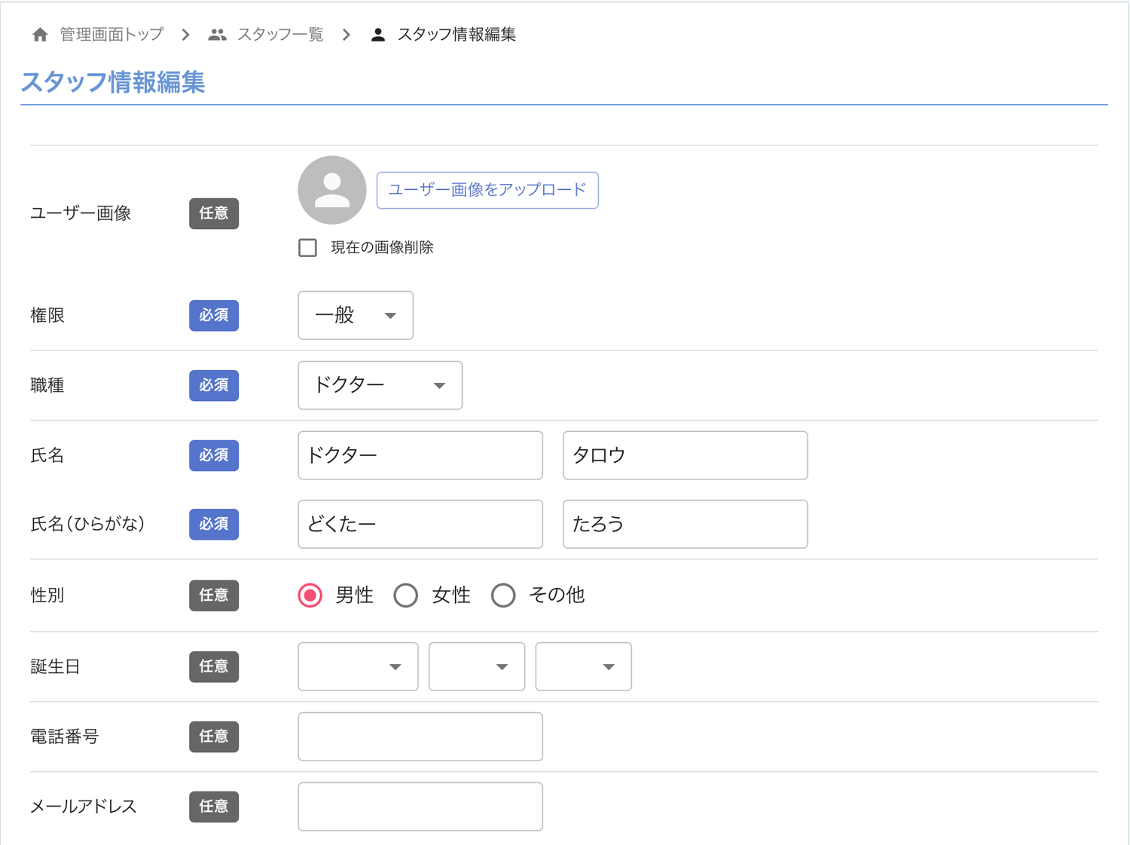Check the 現在の画像削除 checkbox
Viewport: 1130px width, 845px height.
(307, 247)
